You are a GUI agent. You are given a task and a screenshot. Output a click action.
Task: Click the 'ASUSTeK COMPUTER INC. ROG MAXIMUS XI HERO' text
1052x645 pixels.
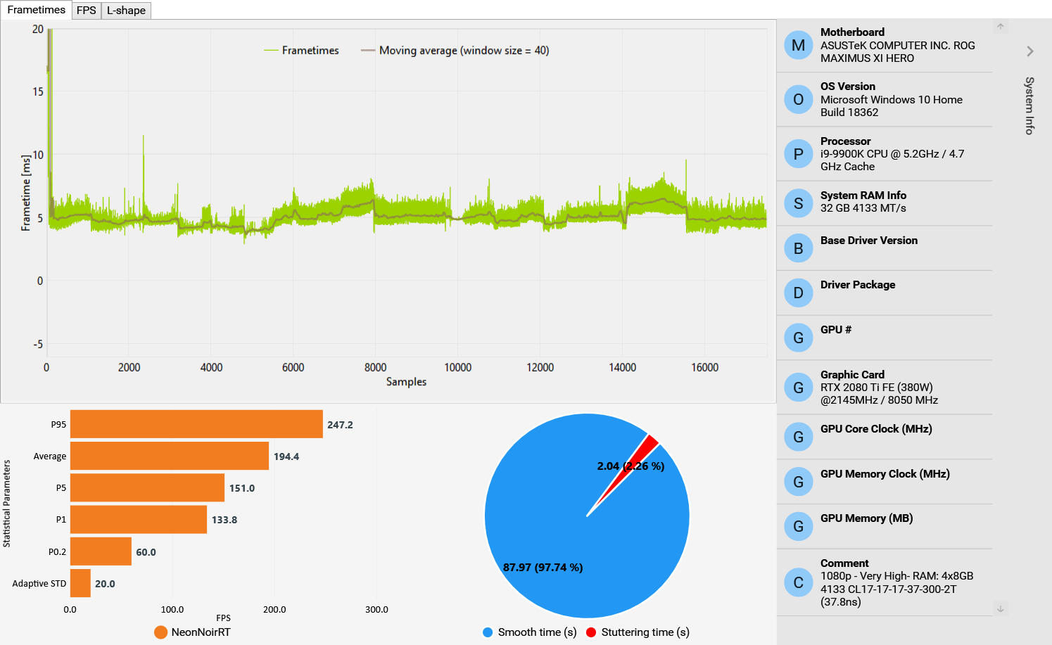898,52
